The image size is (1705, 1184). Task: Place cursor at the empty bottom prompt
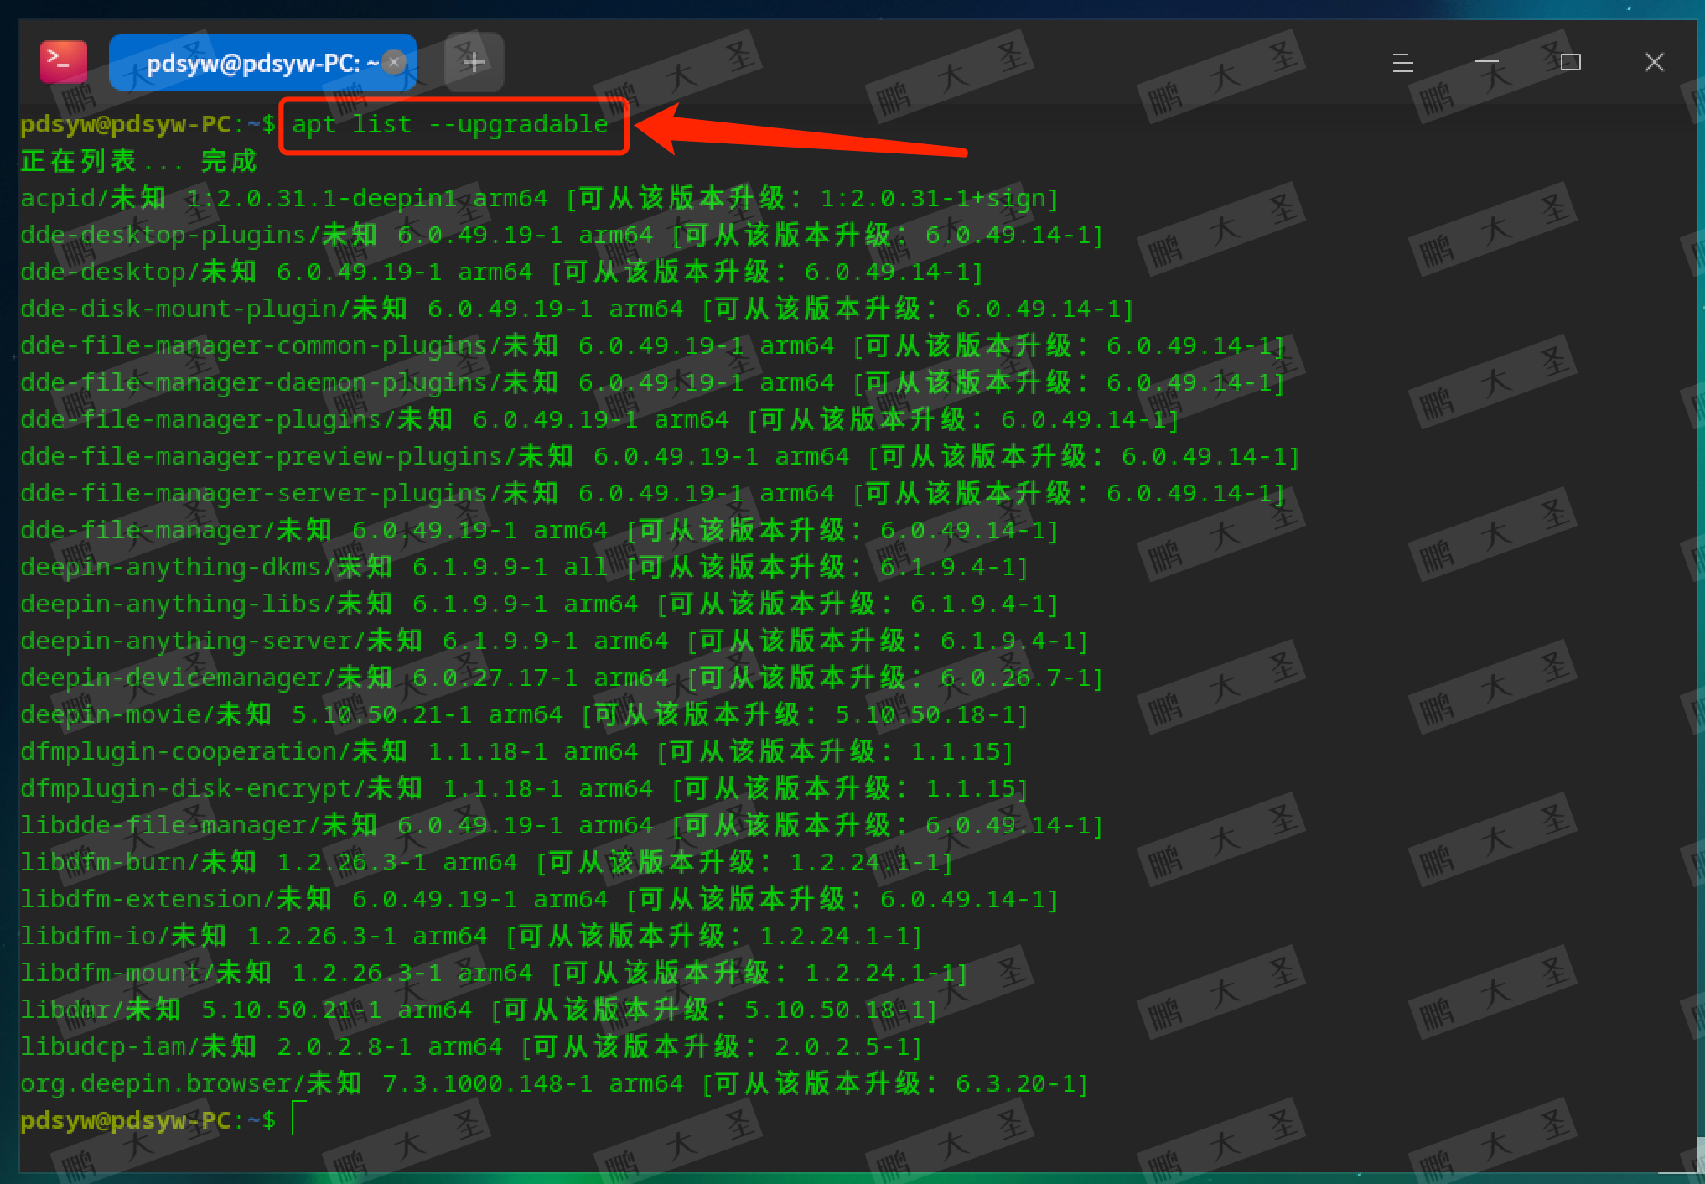pyautogui.click(x=295, y=1120)
